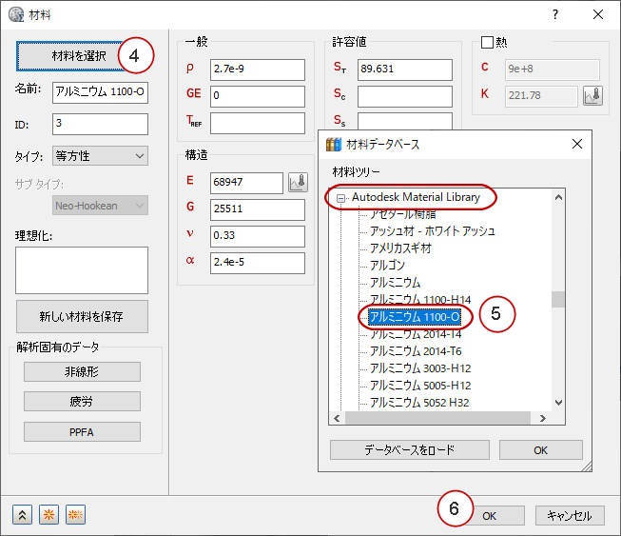Click the books icon of 材料データベース window
This screenshot has height=536, width=621.
[x=334, y=145]
